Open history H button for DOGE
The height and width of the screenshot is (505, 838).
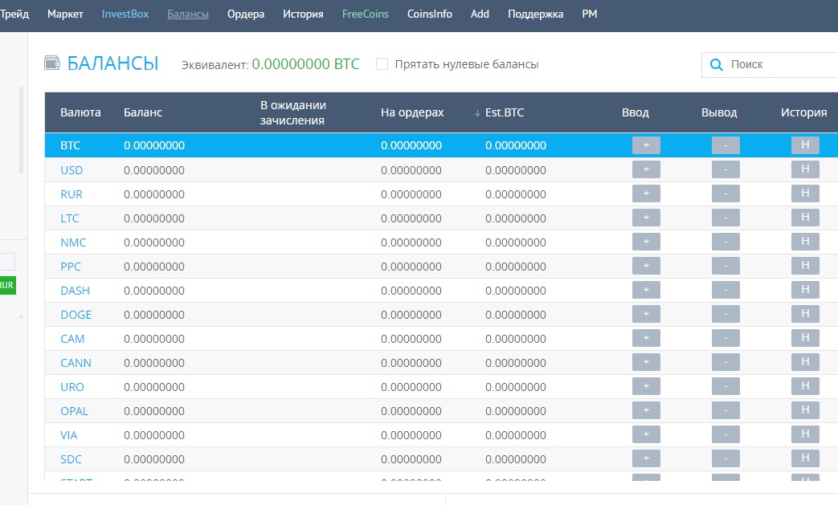pos(805,314)
